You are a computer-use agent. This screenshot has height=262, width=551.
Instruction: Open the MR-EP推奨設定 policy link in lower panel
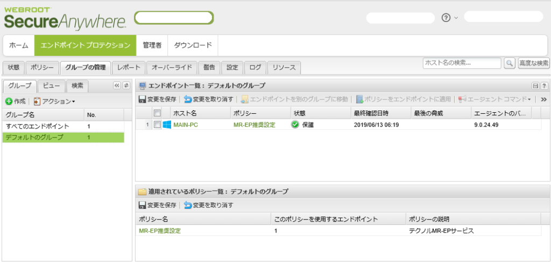[x=160, y=231]
